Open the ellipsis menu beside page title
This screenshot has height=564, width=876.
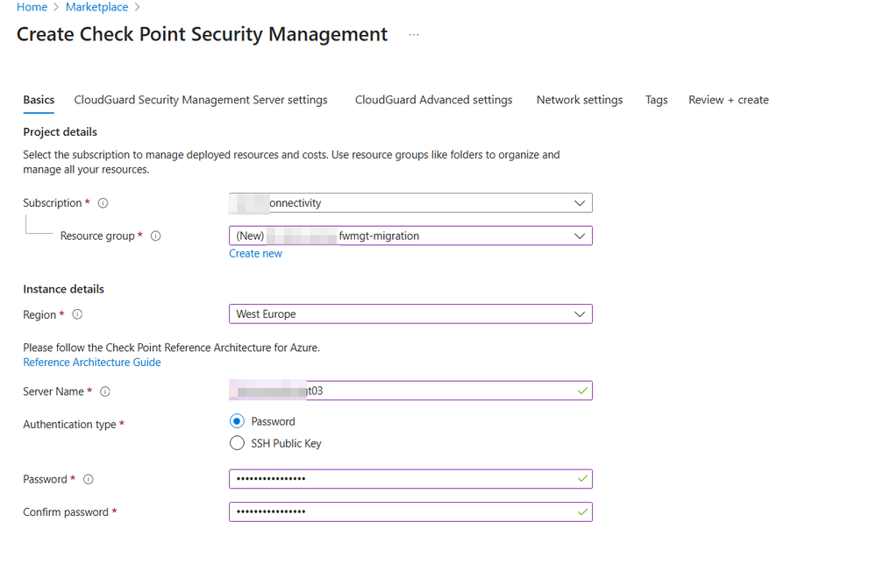click(x=413, y=34)
